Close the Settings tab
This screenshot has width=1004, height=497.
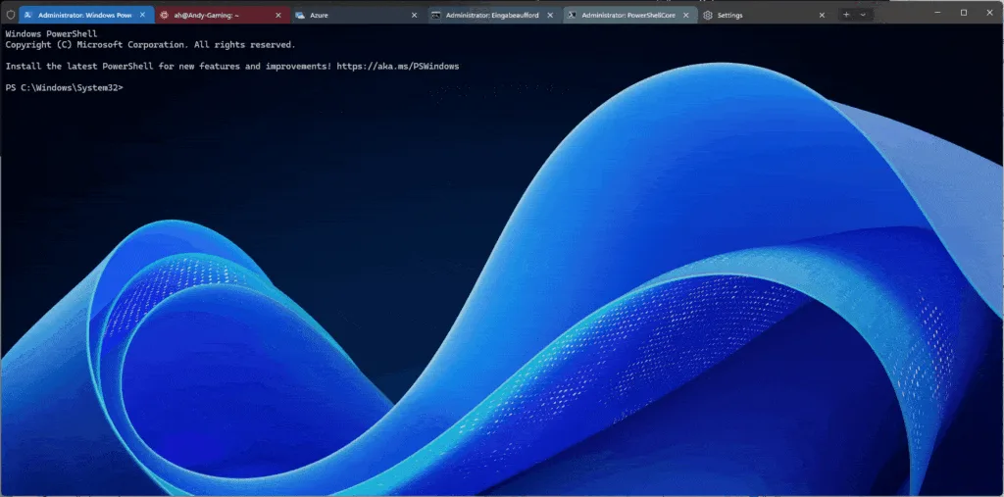822,15
